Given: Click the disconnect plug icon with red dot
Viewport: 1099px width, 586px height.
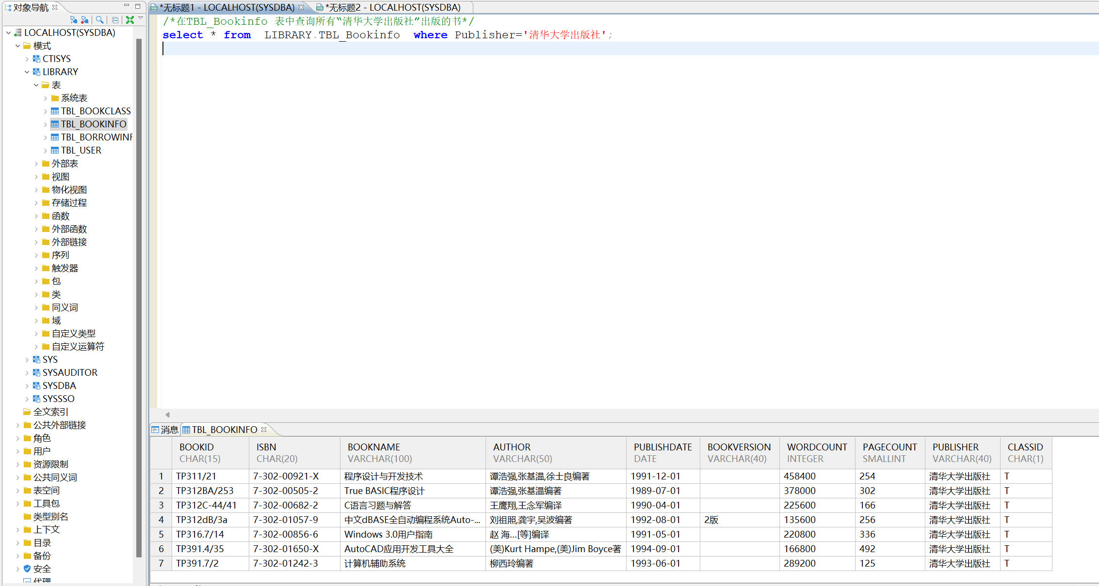Looking at the screenshot, I should 85,20.
